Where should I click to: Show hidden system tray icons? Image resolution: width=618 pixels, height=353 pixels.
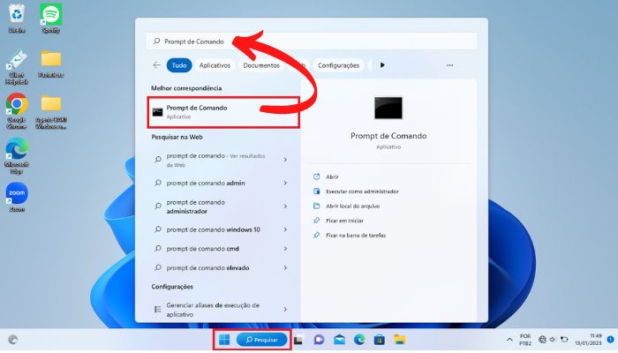pyautogui.click(x=509, y=340)
